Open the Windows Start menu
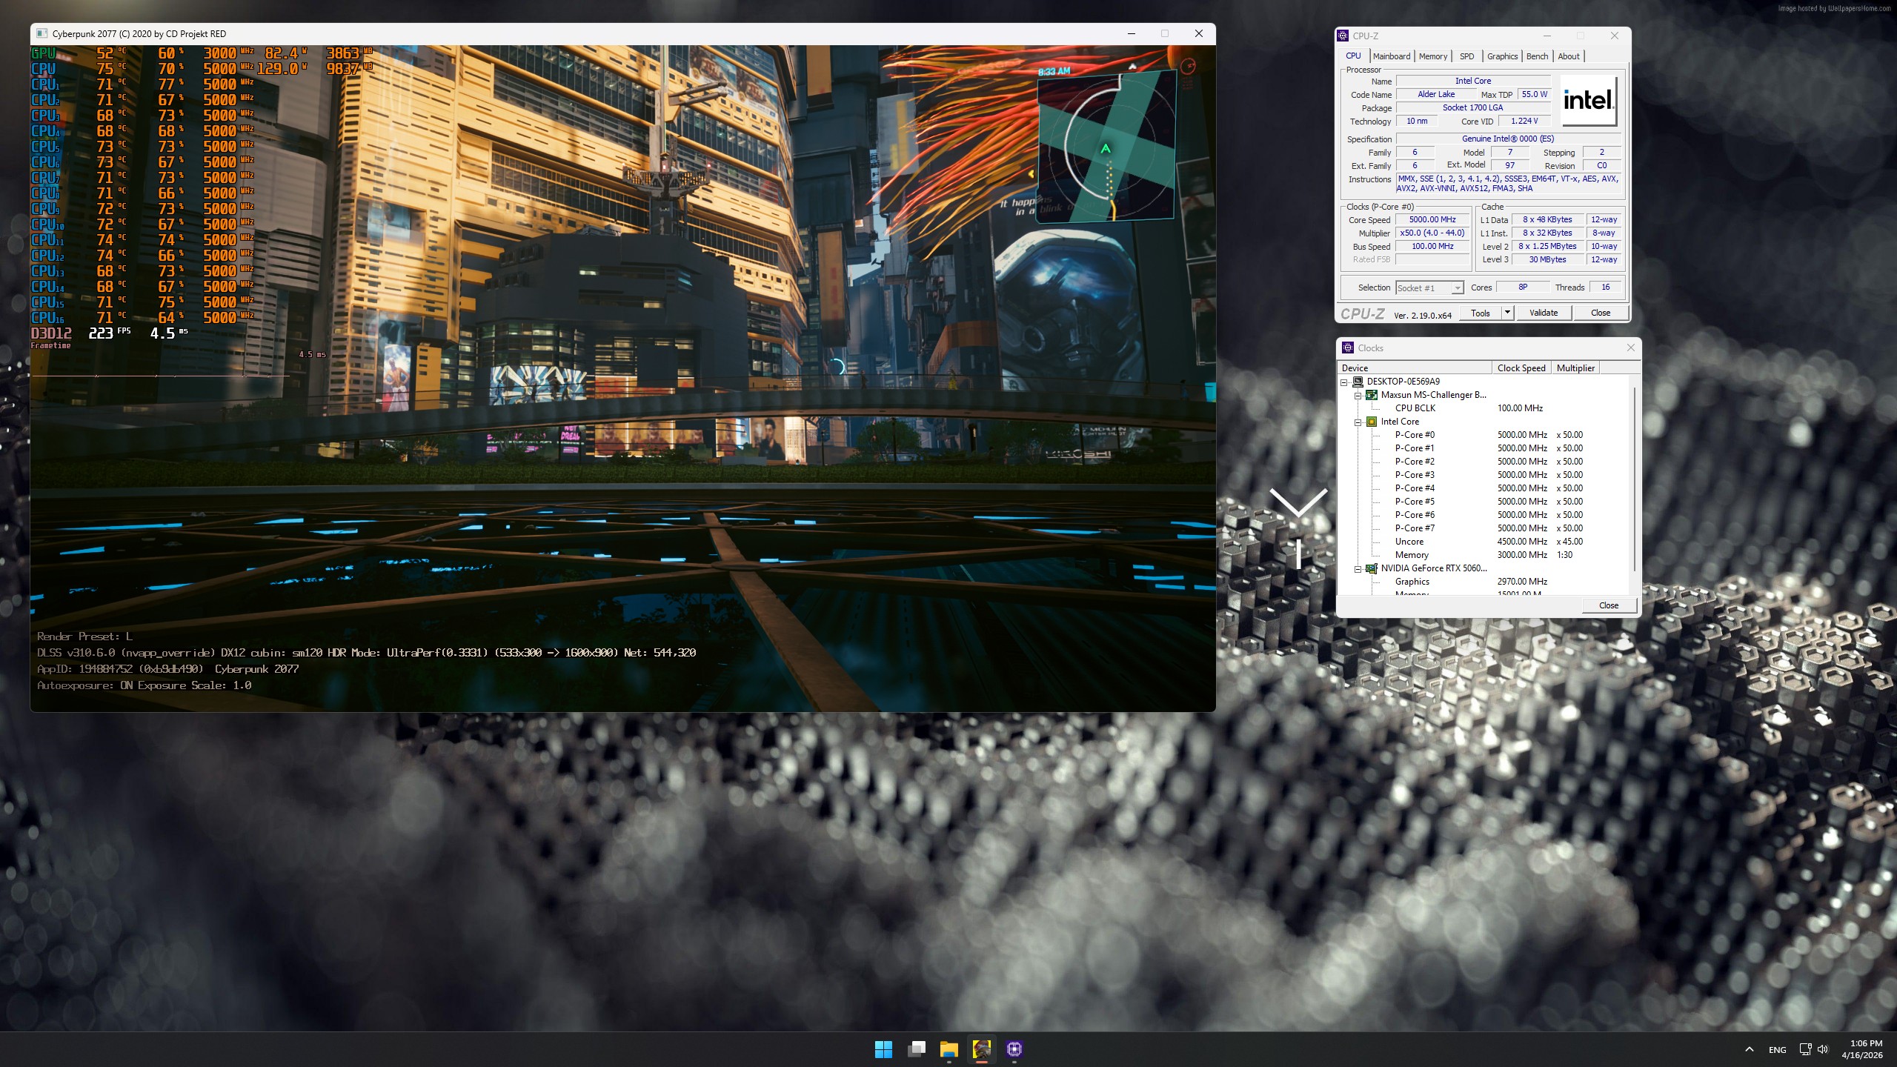Viewport: 1897px width, 1067px height. click(x=883, y=1048)
